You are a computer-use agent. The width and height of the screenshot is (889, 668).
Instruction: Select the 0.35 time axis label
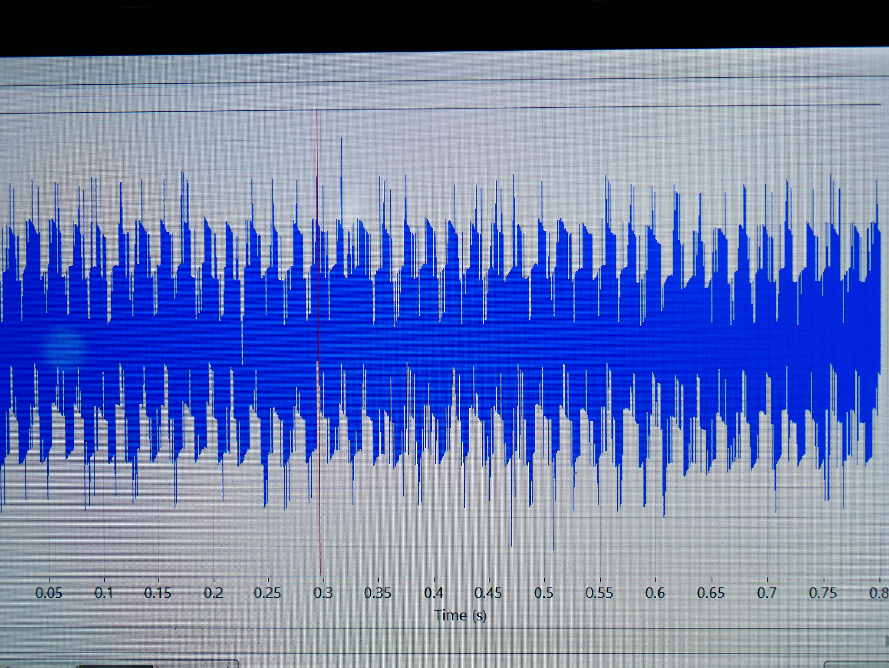(x=378, y=593)
